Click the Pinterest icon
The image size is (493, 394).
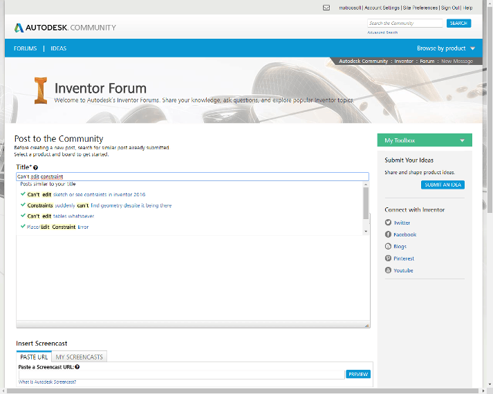[388, 259]
